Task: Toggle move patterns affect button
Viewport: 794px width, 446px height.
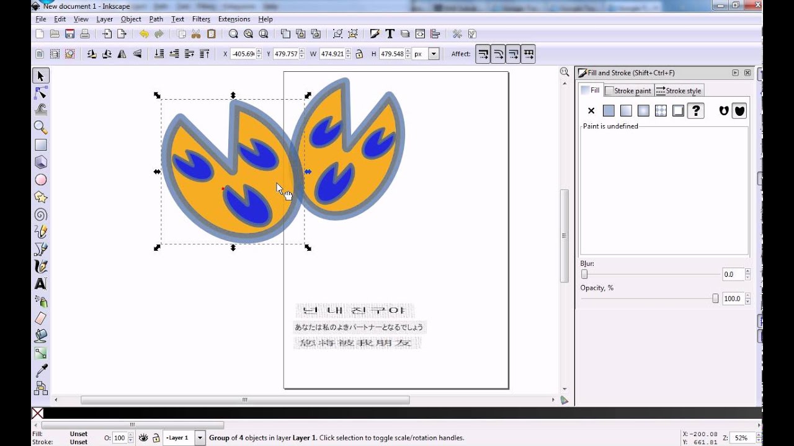Action: (x=528, y=54)
